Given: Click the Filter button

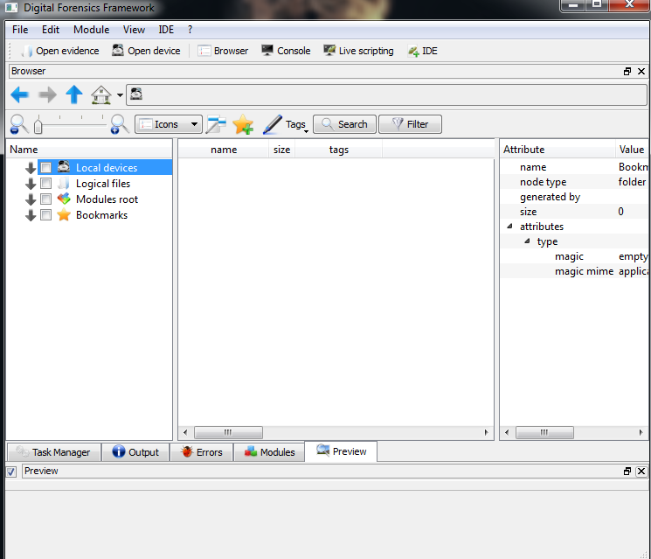Looking at the screenshot, I should point(410,124).
